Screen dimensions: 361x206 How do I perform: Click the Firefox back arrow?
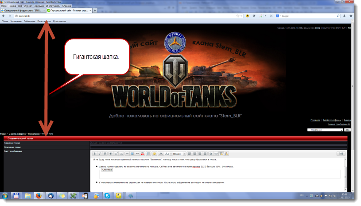(4, 16)
